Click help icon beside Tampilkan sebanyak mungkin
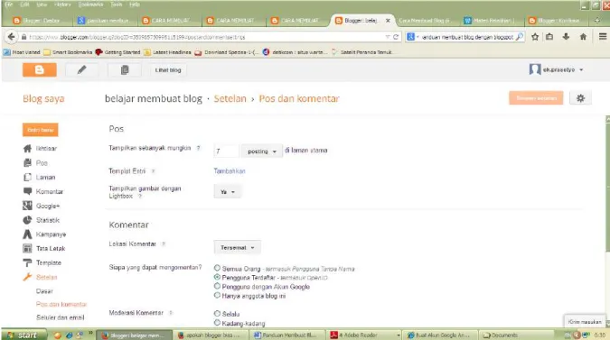Viewport: 610px width, 340px height. pos(199,148)
